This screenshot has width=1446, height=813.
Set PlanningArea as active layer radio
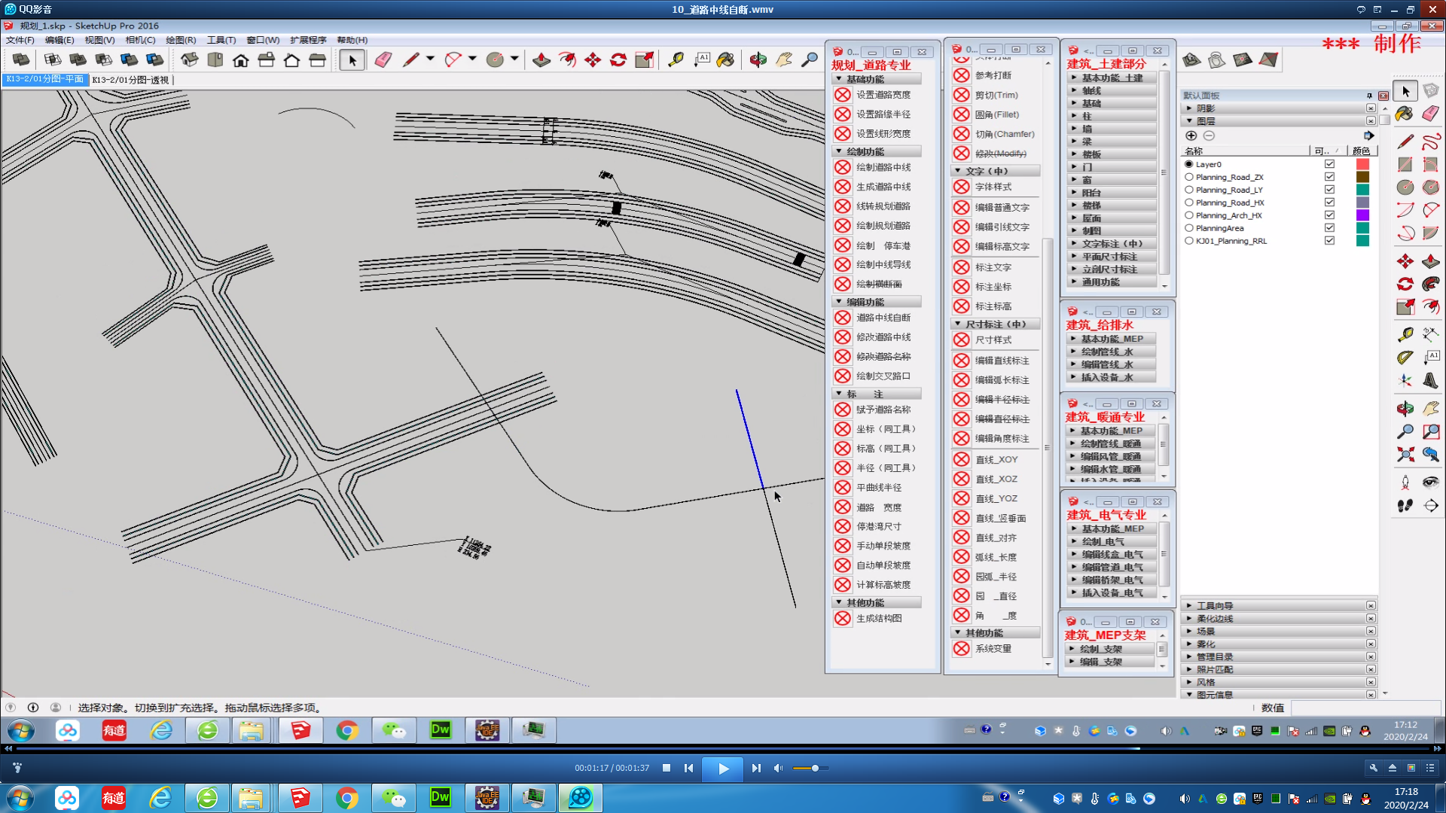point(1189,228)
